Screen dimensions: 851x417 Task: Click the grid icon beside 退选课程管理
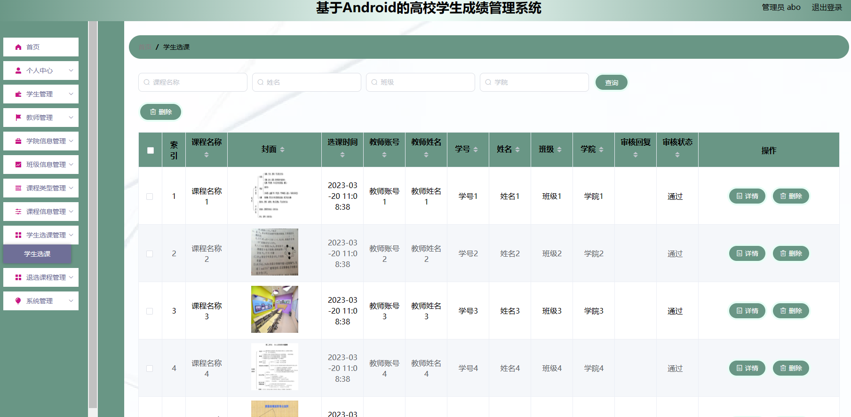pyautogui.click(x=18, y=277)
